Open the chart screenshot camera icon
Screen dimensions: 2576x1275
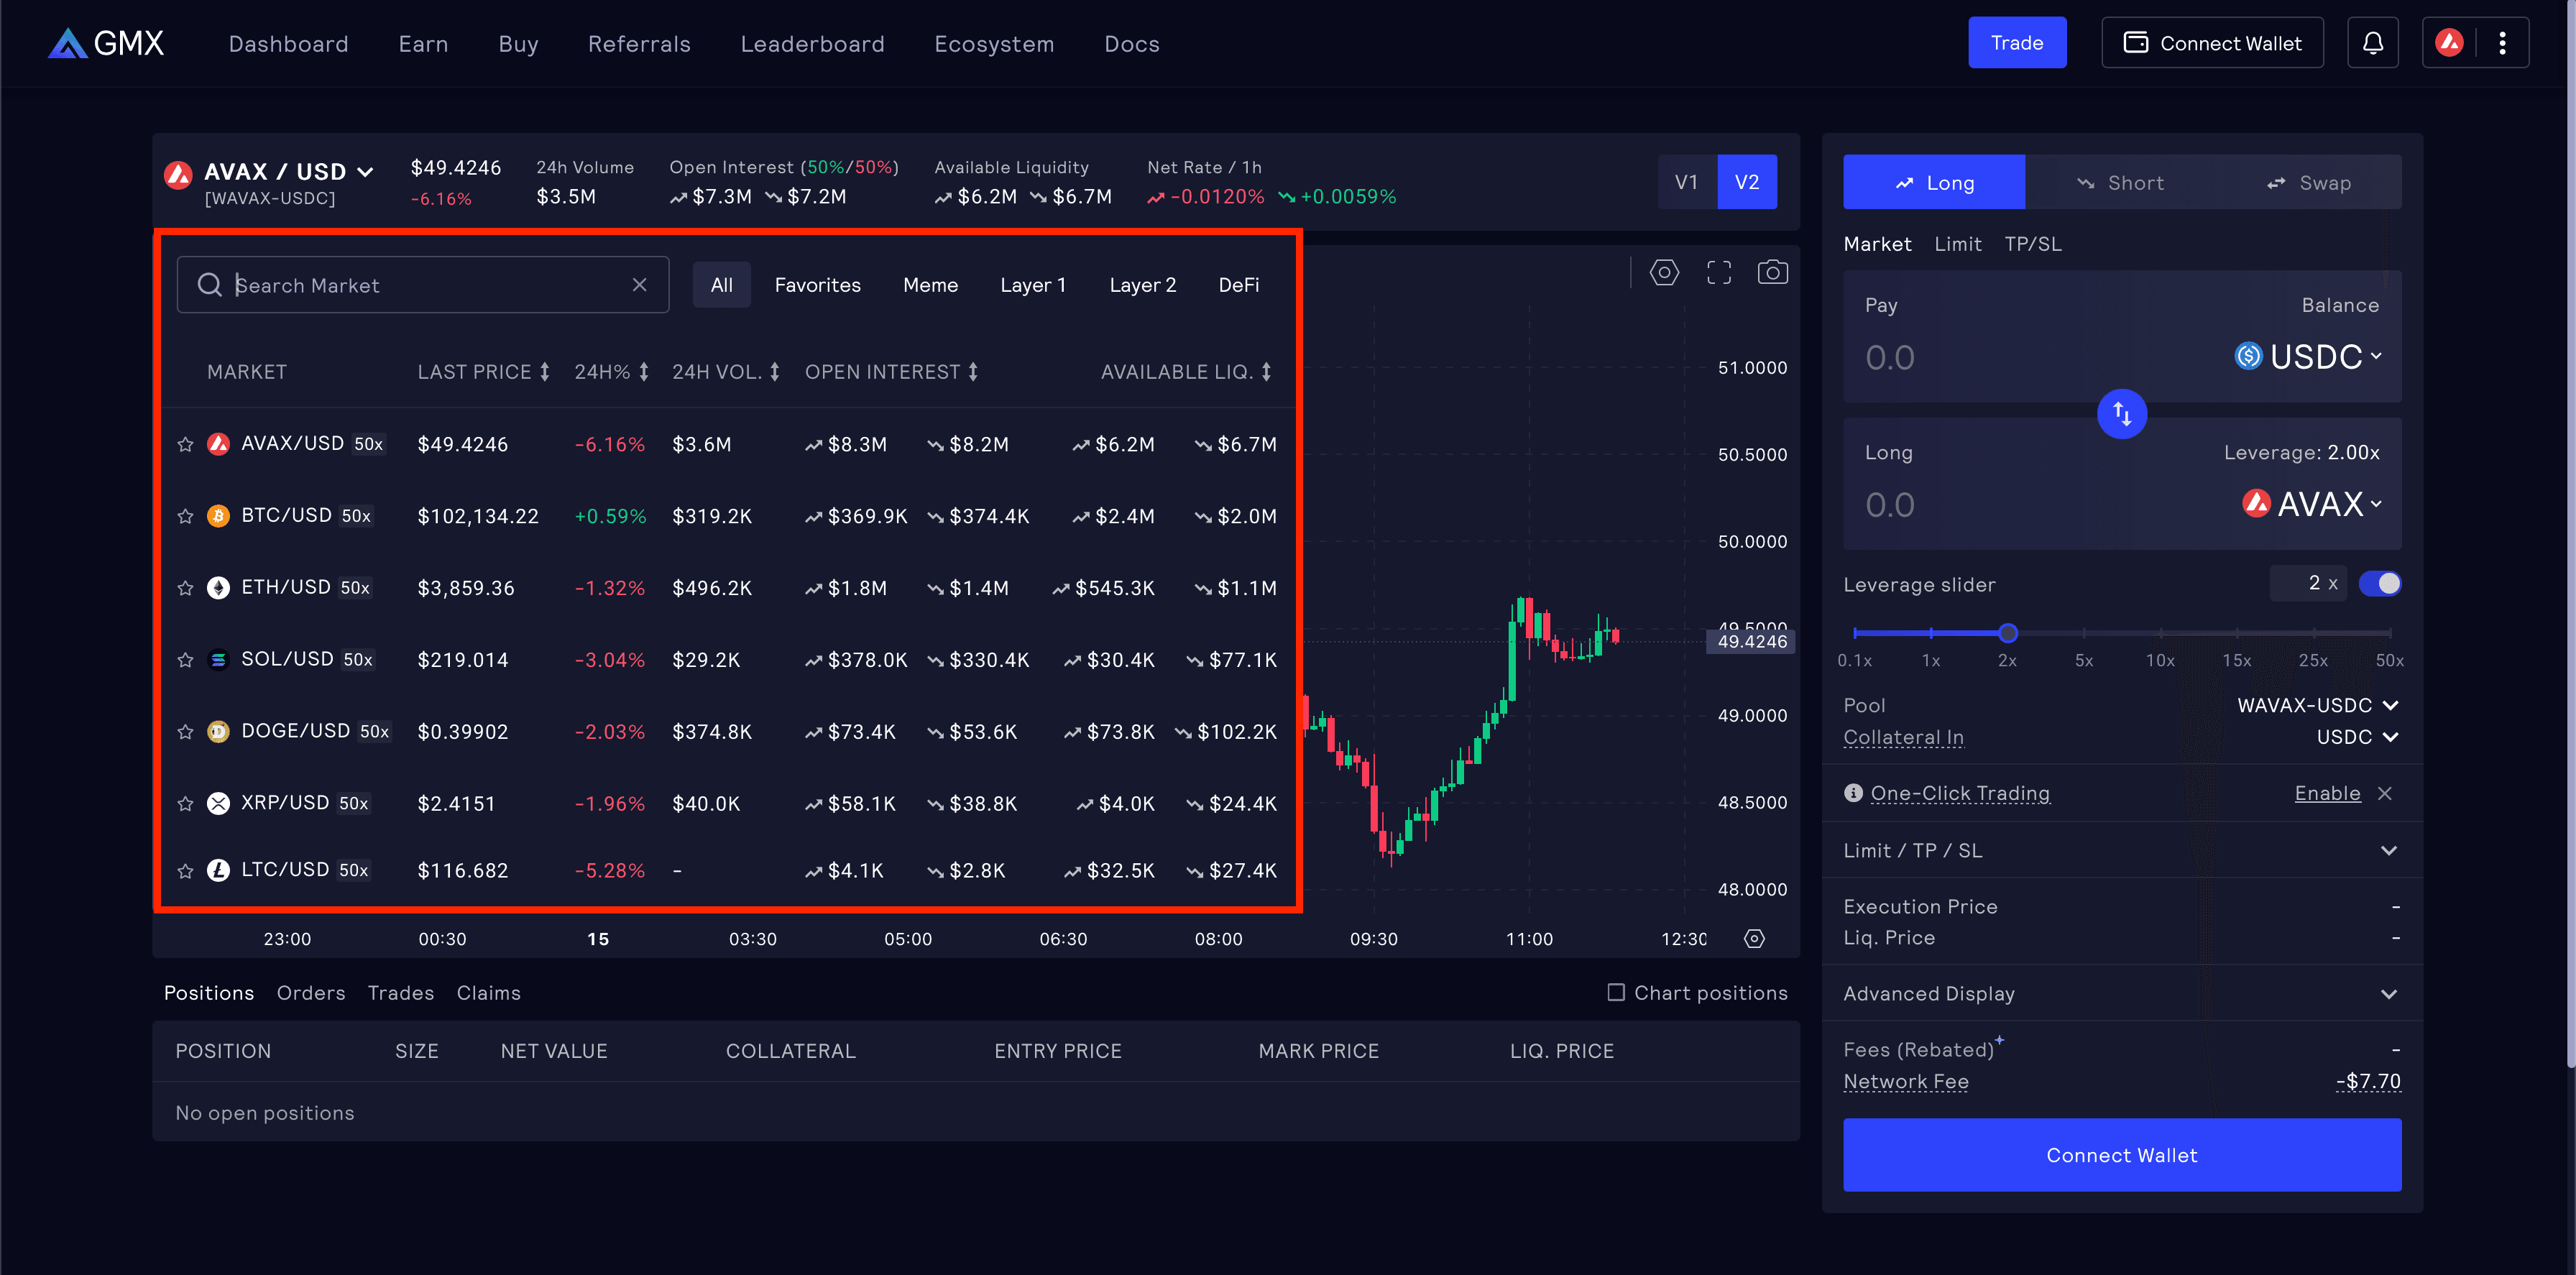point(1772,272)
